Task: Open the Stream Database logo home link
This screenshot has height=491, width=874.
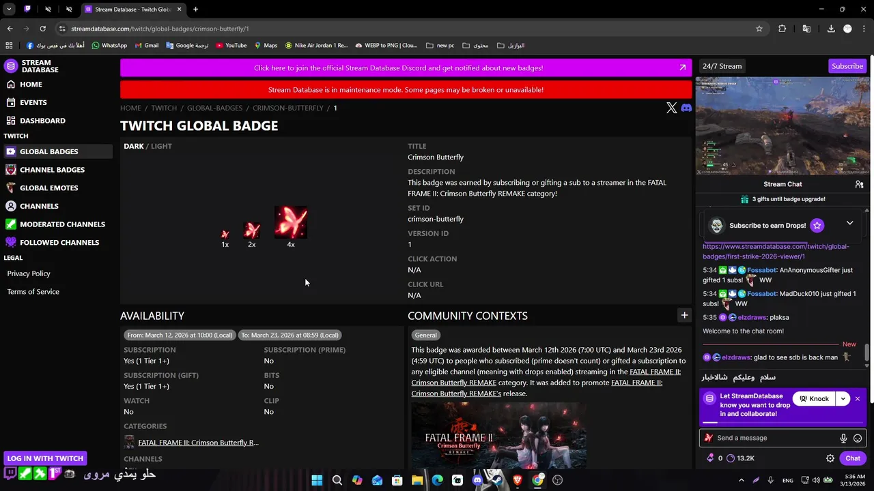Action: pos(32,66)
